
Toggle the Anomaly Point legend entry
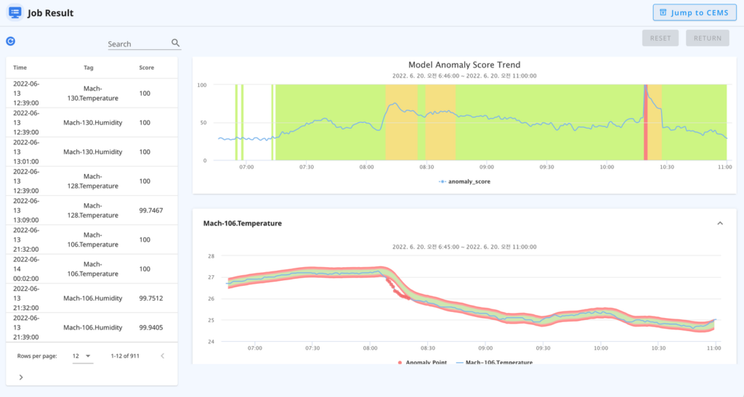pos(423,361)
